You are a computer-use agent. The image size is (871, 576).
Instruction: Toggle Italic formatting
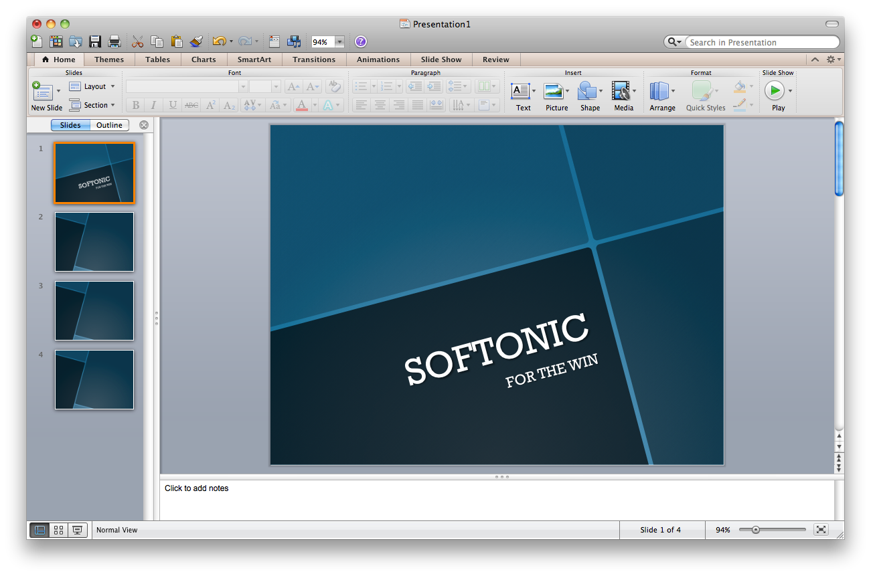point(154,105)
